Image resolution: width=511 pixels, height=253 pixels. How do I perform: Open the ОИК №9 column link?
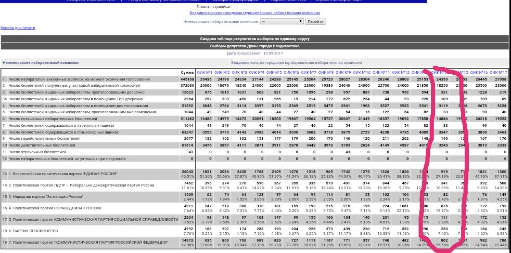pos(343,73)
